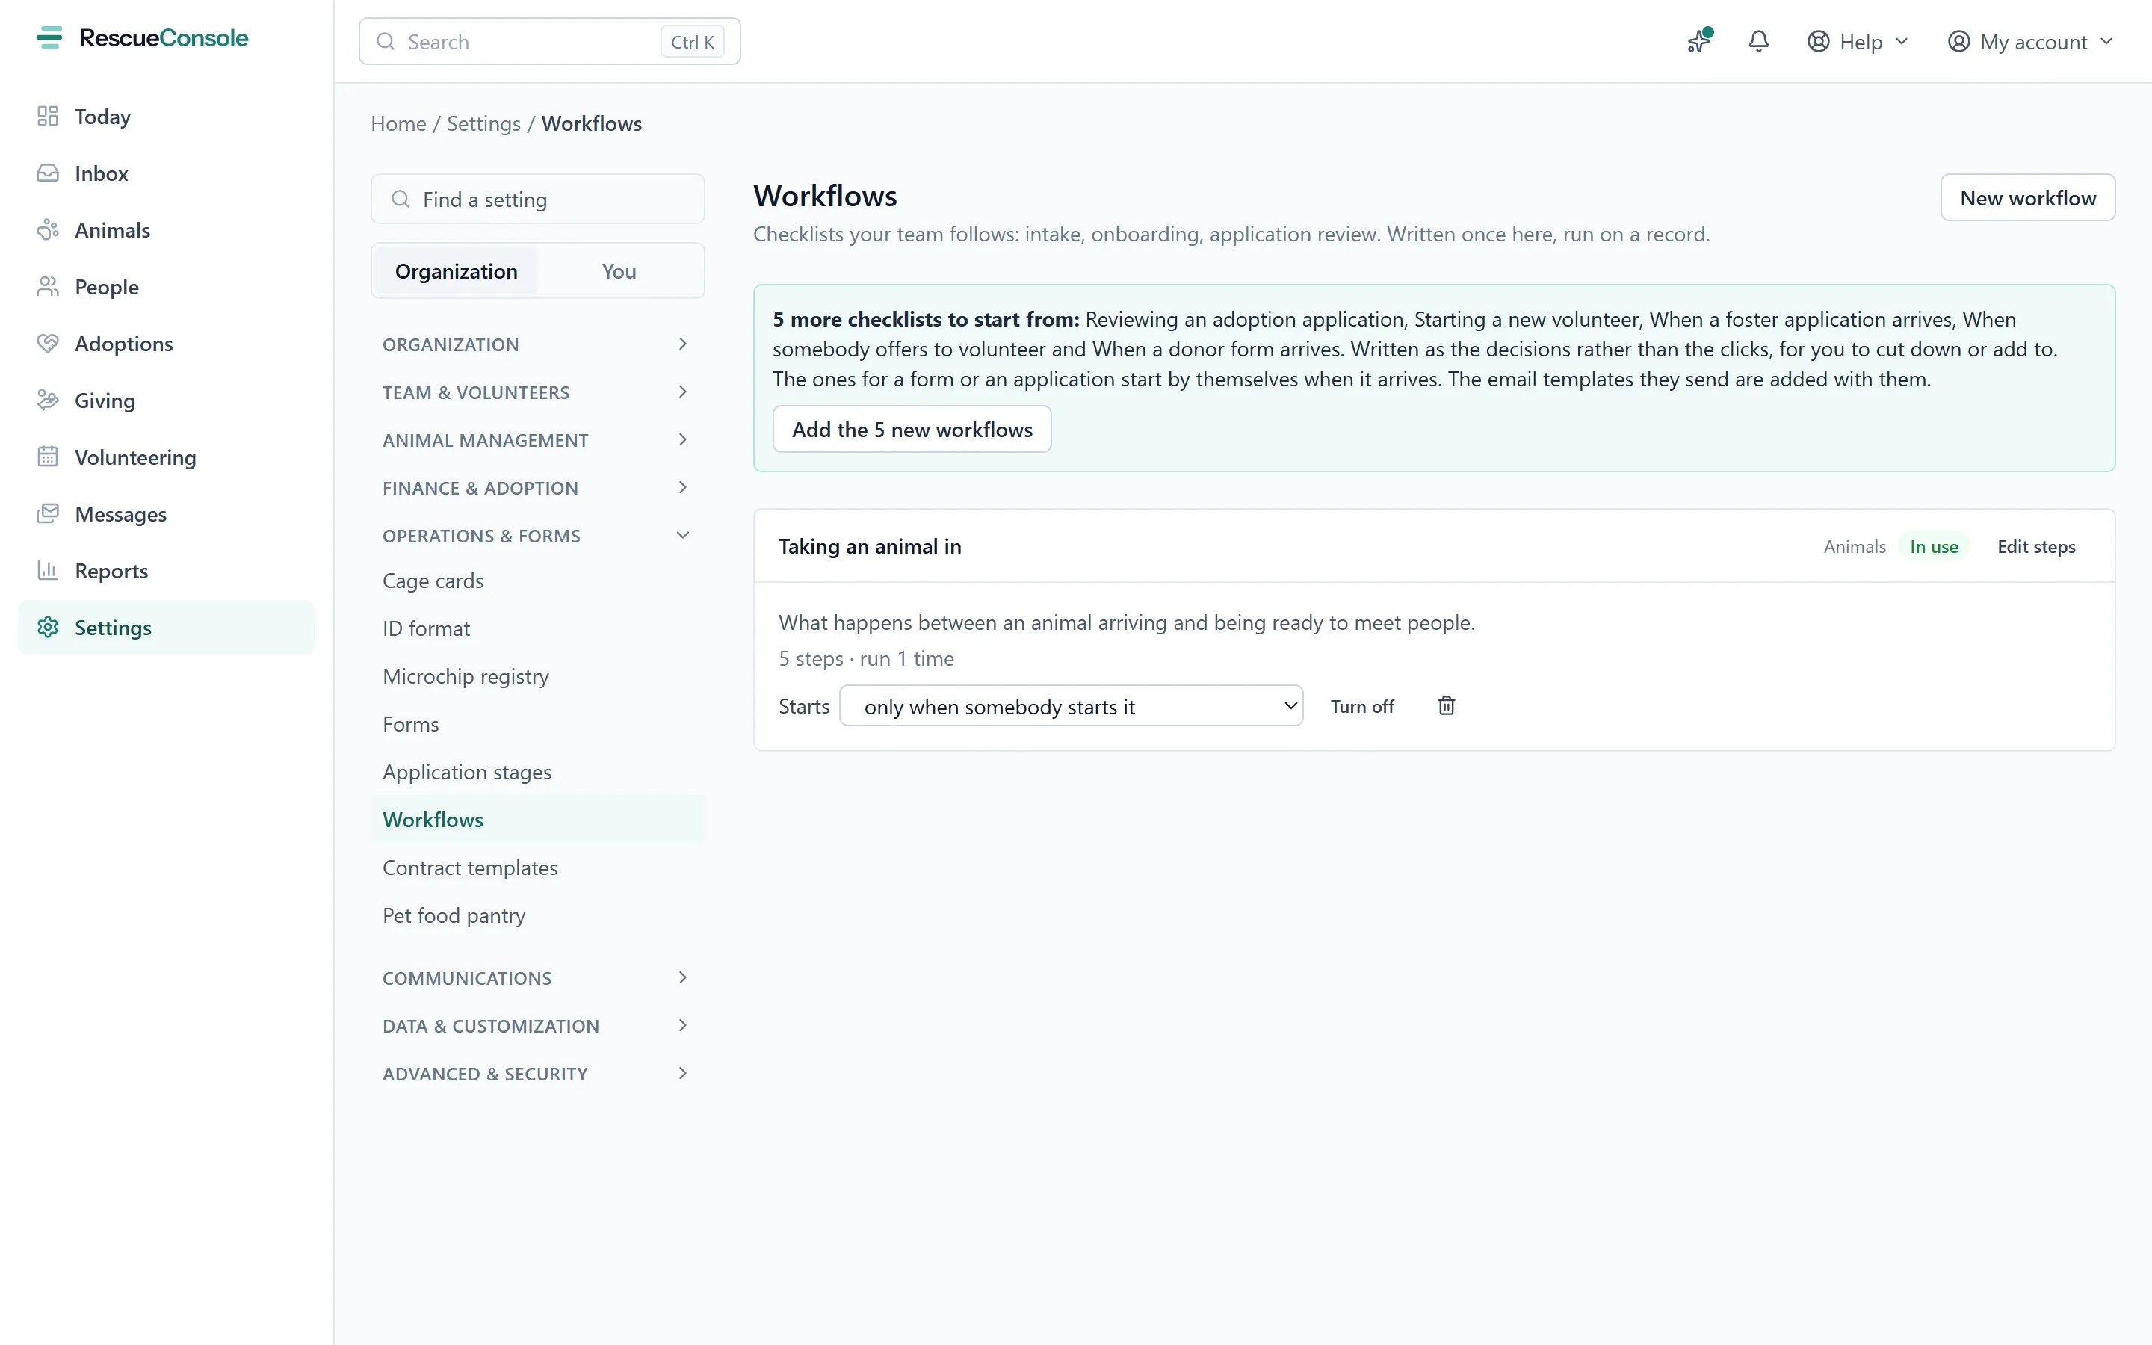Open Application stages settings
The image size is (2152, 1345).
pos(537,772)
